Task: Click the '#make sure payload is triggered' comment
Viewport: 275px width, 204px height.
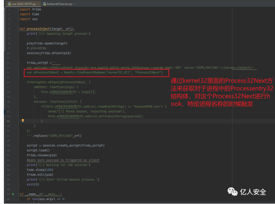Action: tap(63, 160)
